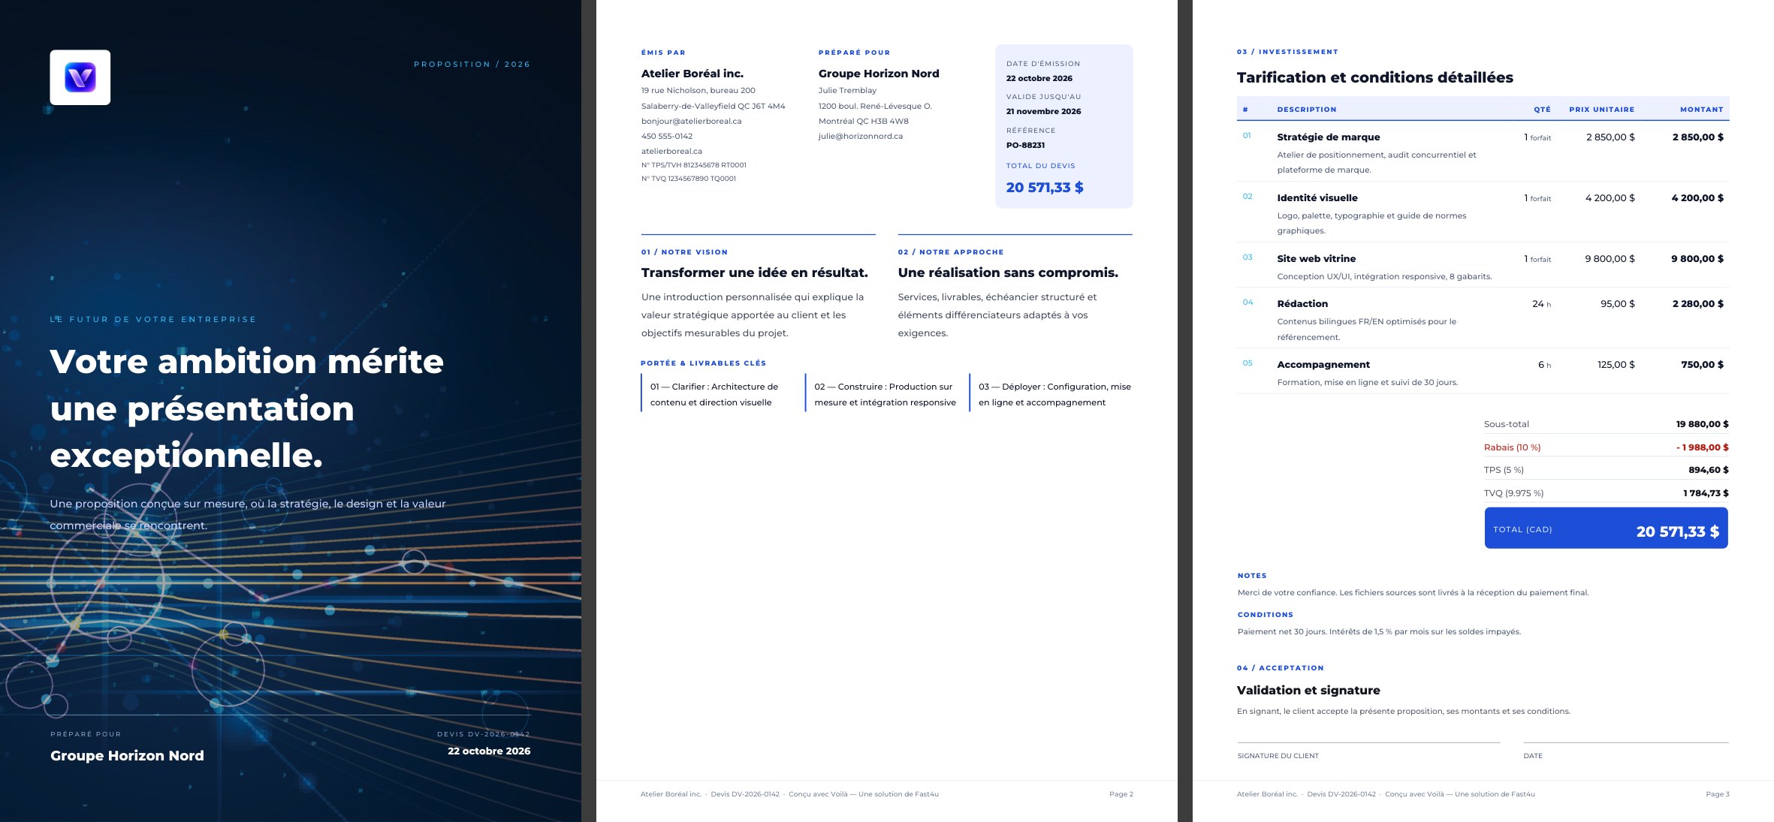The width and height of the screenshot is (1774, 822).
Task: Click the 'DESCRIPTION' column header
Action: [x=1307, y=110]
